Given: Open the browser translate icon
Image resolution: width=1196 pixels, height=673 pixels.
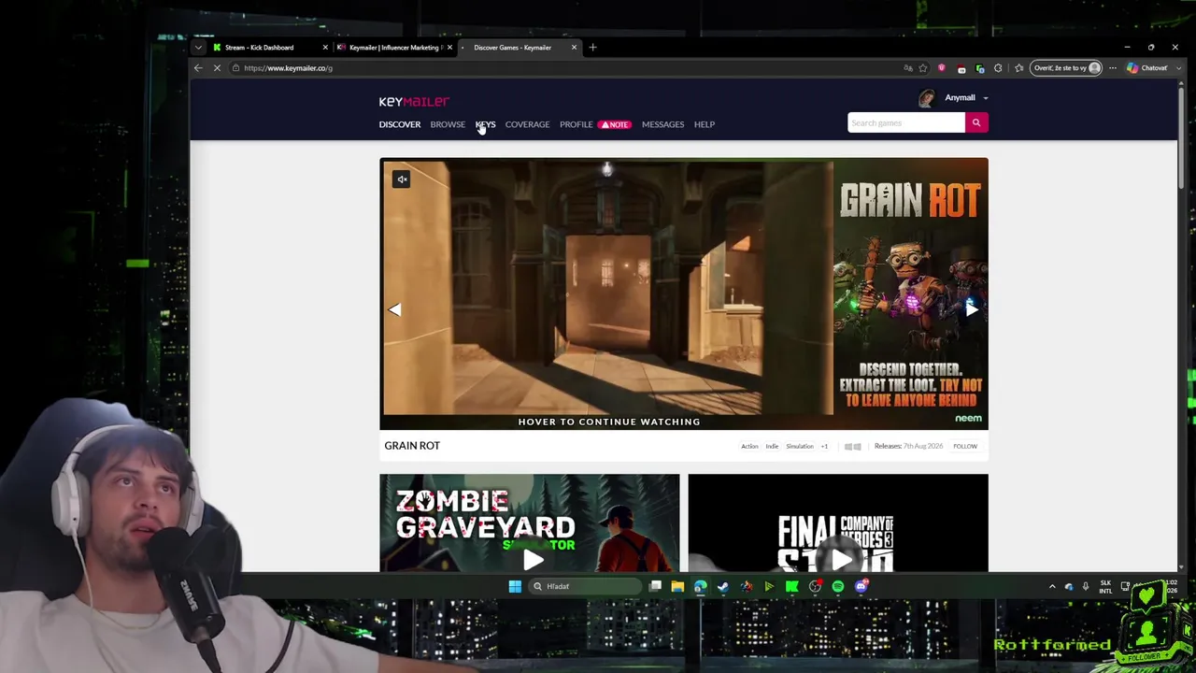Looking at the screenshot, I should [x=907, y=68].
